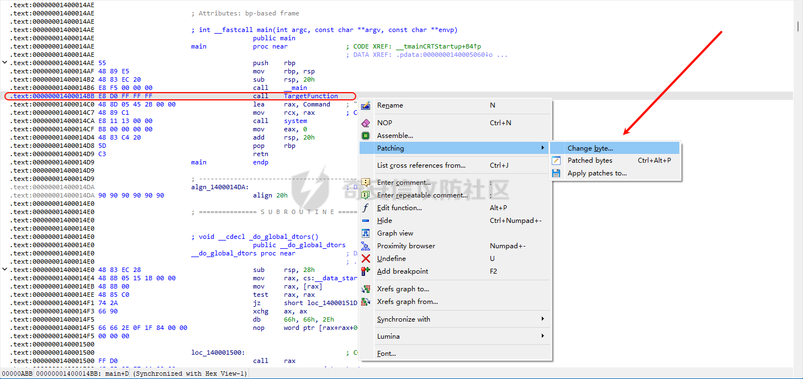The width and height of the screenshot is (803, 379).
Task: Collapse the main function fold arrow
Action: 5,63
